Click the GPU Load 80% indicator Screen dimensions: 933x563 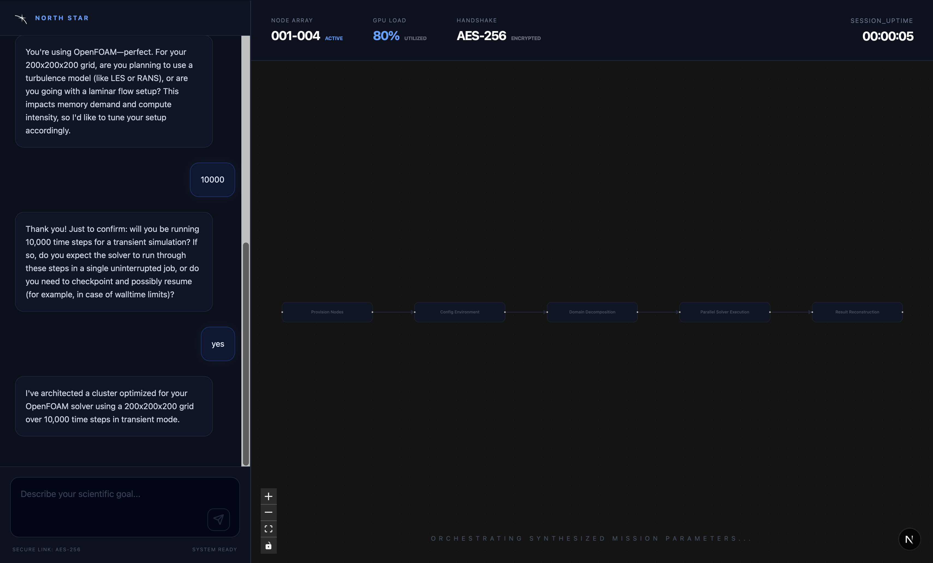pos(386,36)
